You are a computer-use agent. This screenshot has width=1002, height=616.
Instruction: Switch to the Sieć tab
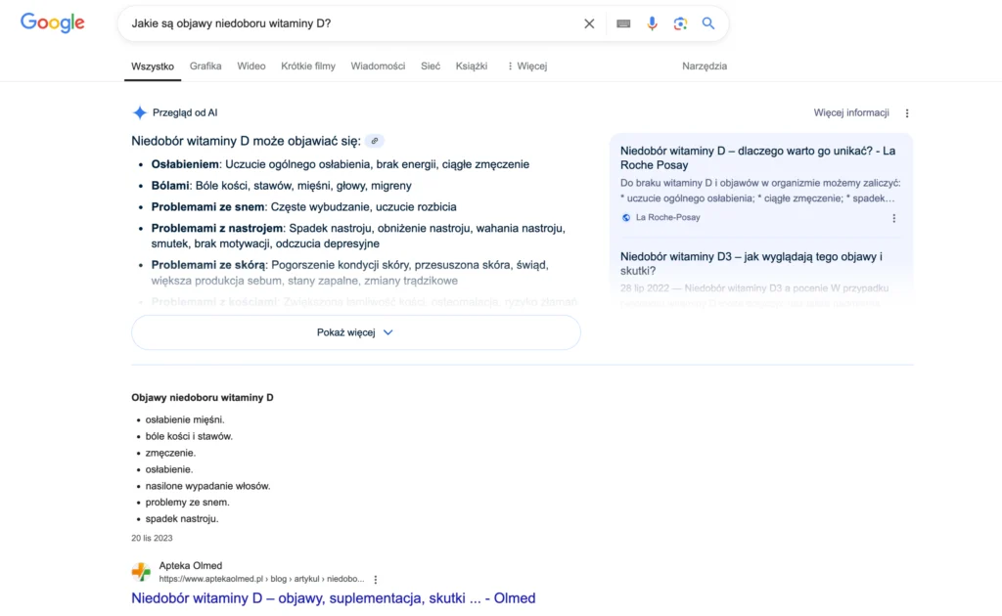click(x=431, y=66)
